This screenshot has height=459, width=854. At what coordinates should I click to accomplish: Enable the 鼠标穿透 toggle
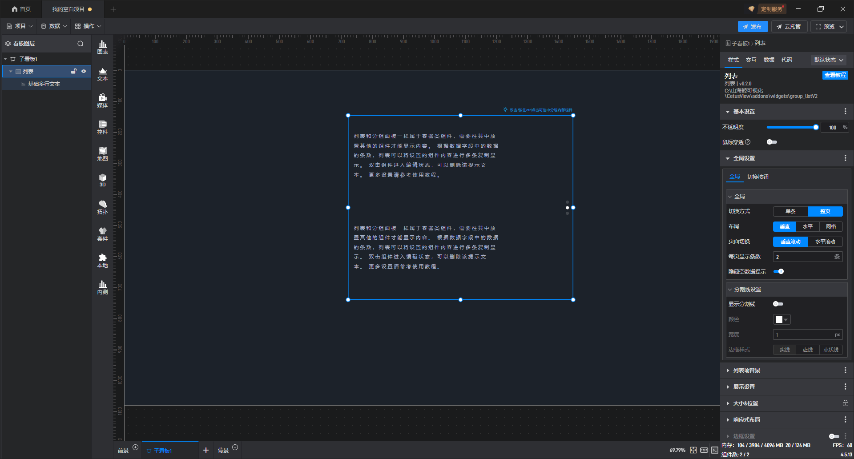[772, 142]
